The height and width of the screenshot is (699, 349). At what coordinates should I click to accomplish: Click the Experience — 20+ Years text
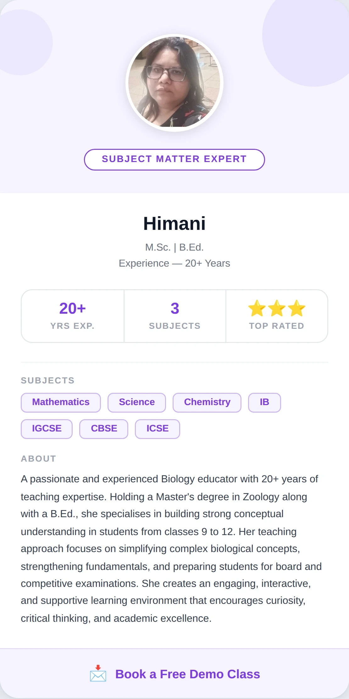(174, 263)
